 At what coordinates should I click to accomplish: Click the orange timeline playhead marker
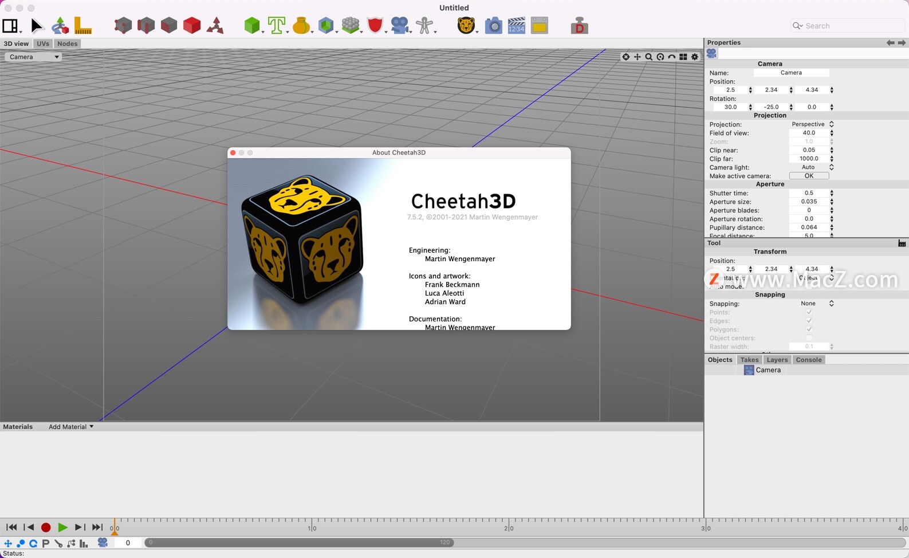pyautogui.click(x=114, y=528)
